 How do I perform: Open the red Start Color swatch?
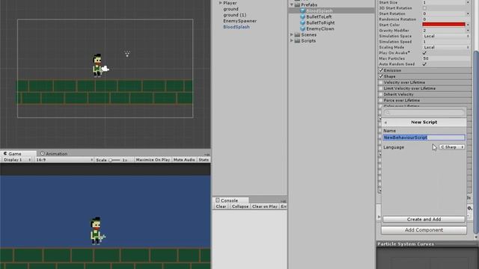click(x=444, y=25)
